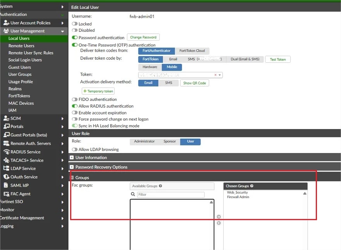The width and height of the screenshot is (341, 250).
Task: Toggle Password authentication switch
Action: (74, 38)
